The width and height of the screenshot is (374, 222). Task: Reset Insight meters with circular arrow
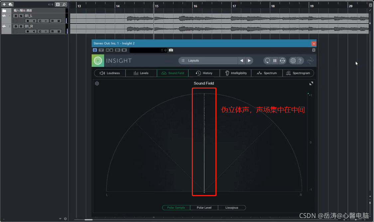[x=267, y=61]
